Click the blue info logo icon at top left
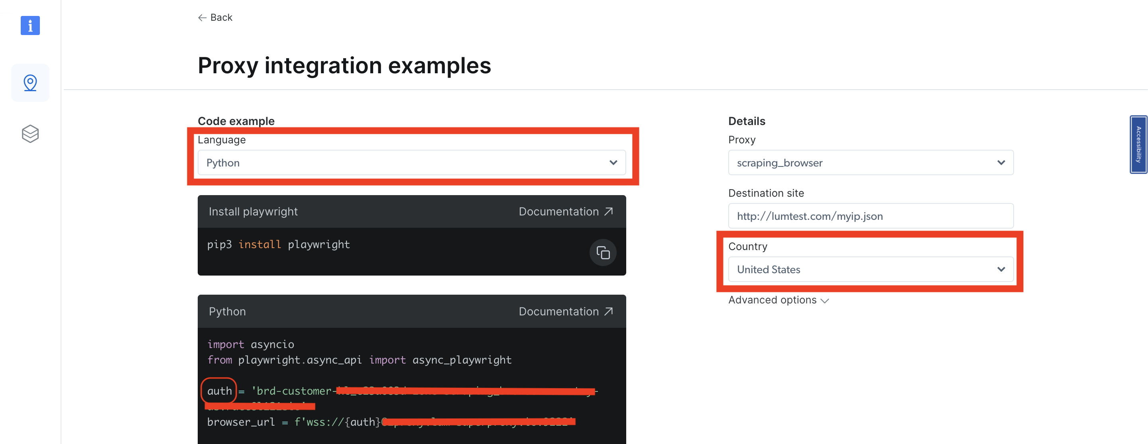 click(29, 25)
